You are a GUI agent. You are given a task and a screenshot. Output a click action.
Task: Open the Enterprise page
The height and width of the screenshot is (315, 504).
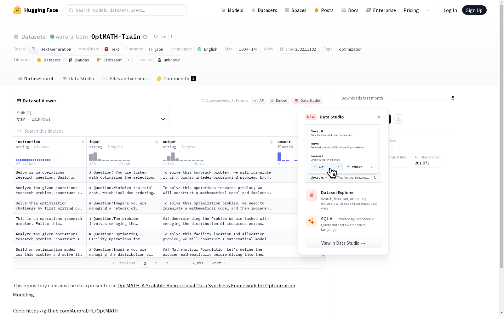click(381, 10)
